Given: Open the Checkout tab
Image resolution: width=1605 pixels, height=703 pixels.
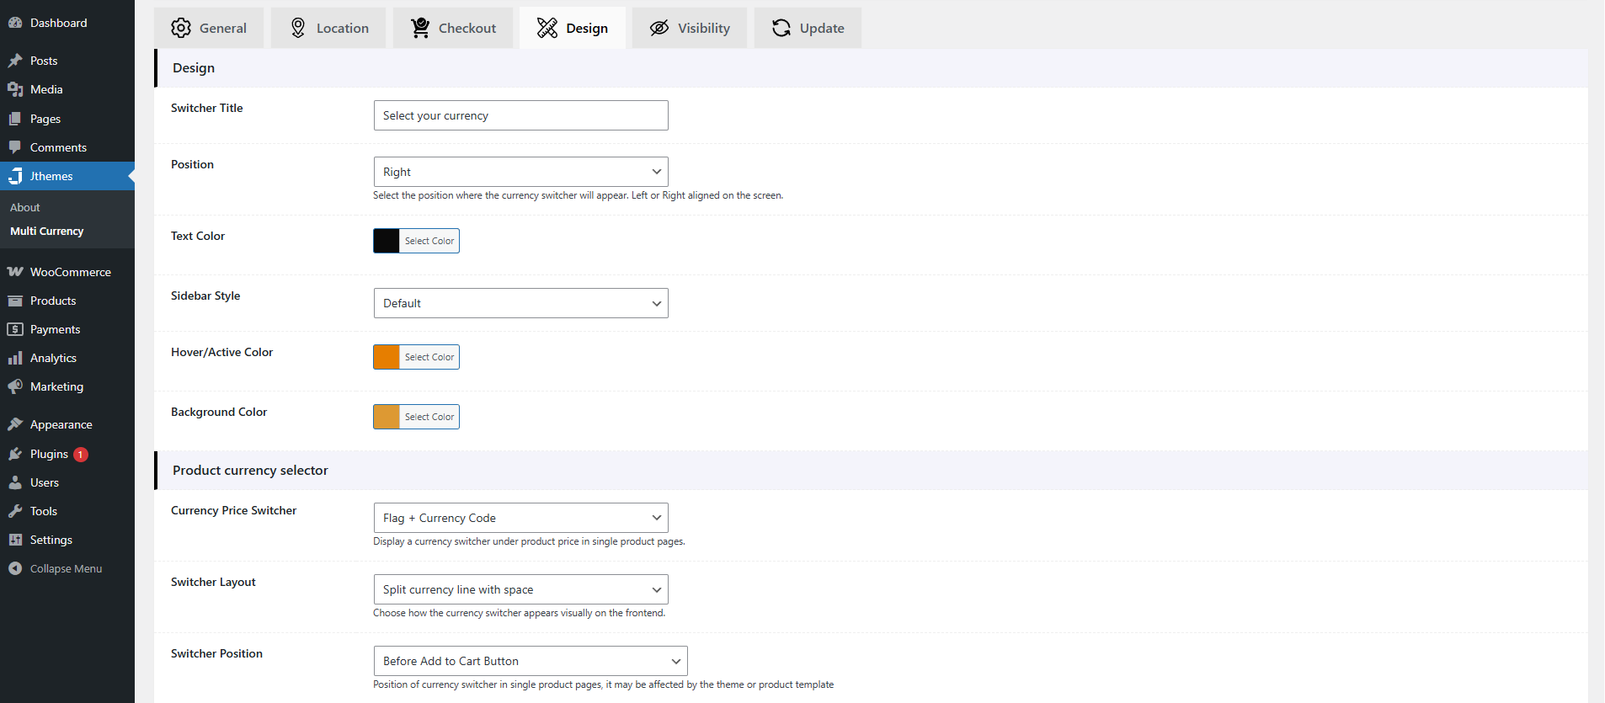Looking at the screenshot, I should 453,28.
